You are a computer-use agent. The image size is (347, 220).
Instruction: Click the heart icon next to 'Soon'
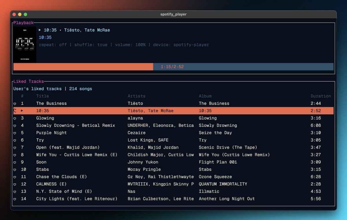[15, 162]
